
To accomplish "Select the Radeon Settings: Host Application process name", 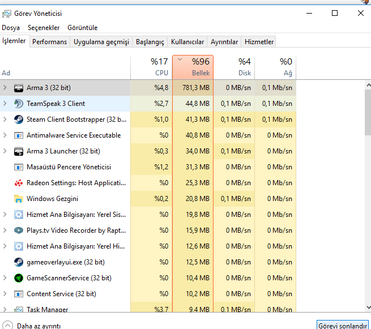I will pos(76,183).
